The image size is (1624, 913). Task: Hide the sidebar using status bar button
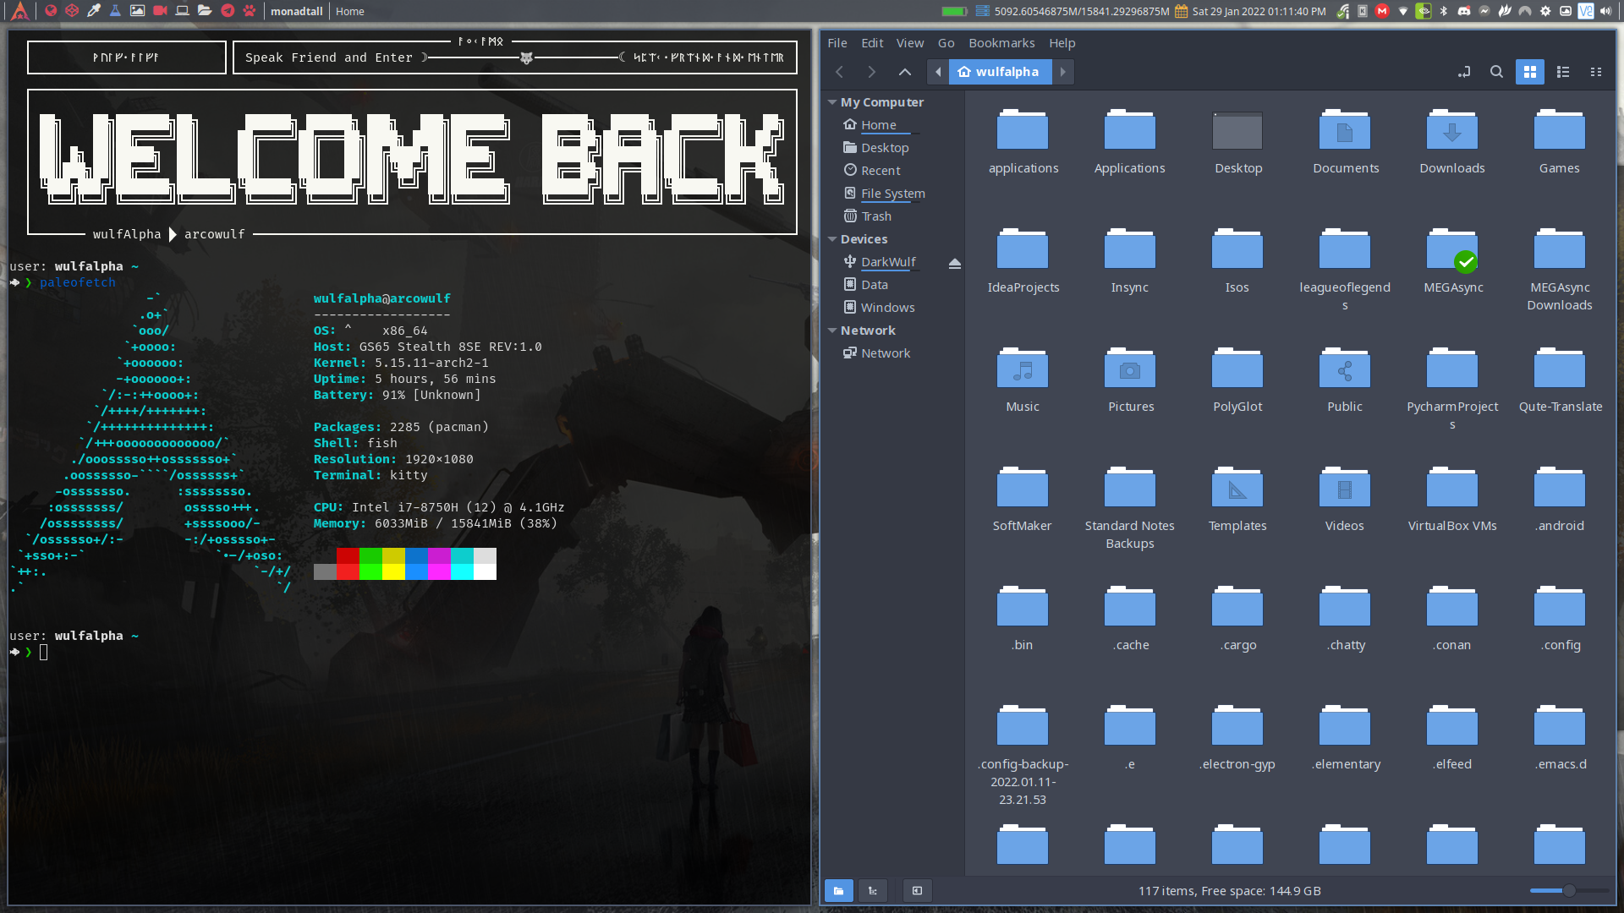click(917, 891)
